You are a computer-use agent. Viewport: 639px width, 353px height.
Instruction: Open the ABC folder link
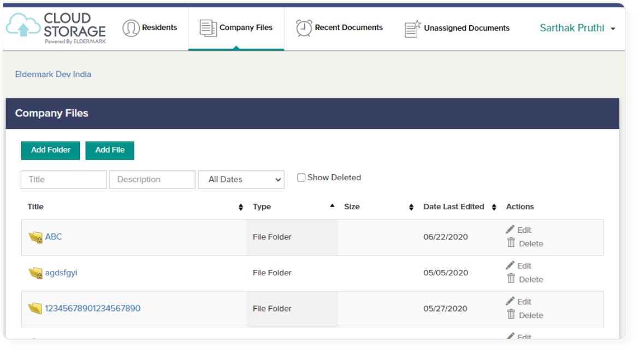pyautogui.click(x=54, y=237)
